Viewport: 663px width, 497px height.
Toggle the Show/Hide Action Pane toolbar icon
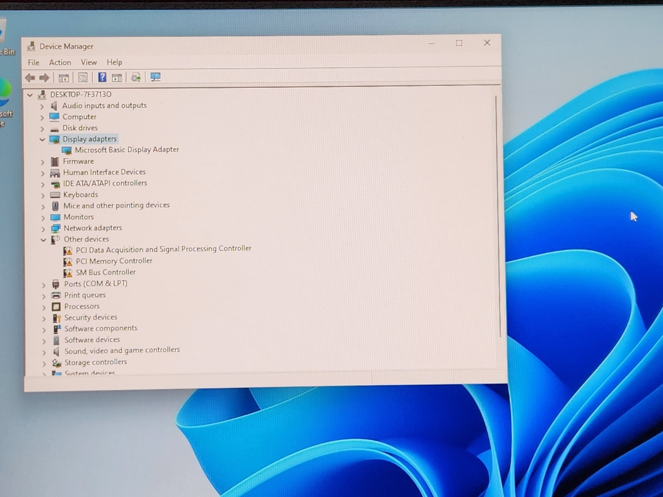point(117,77)
